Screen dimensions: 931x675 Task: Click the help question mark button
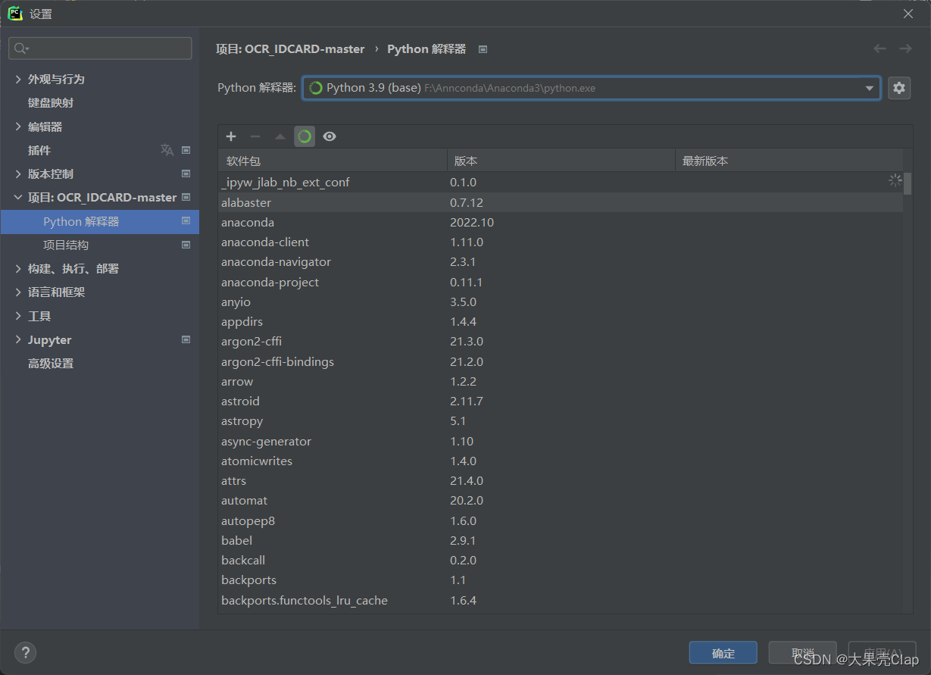25,652
